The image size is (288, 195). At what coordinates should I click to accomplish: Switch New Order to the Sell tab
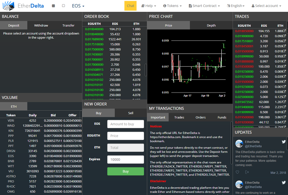point(131,113)
